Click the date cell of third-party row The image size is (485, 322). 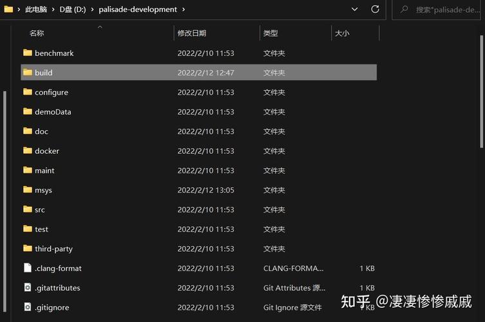pos(205,249)
